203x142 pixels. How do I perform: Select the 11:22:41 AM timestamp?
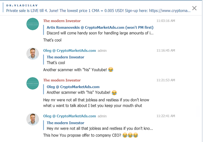pos(166,116)
